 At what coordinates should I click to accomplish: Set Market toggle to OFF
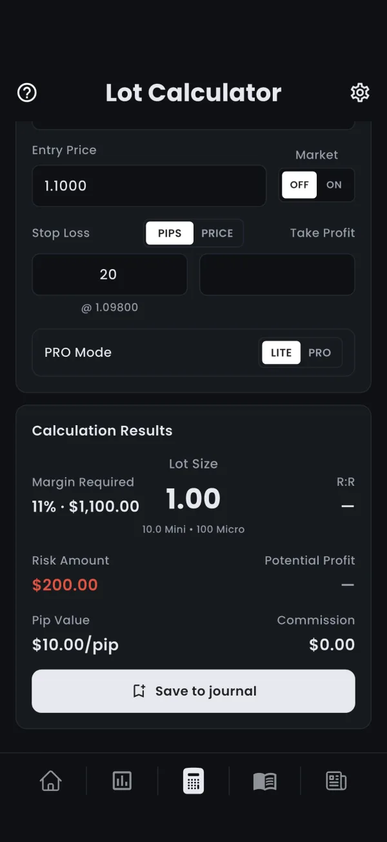(299, 185)
